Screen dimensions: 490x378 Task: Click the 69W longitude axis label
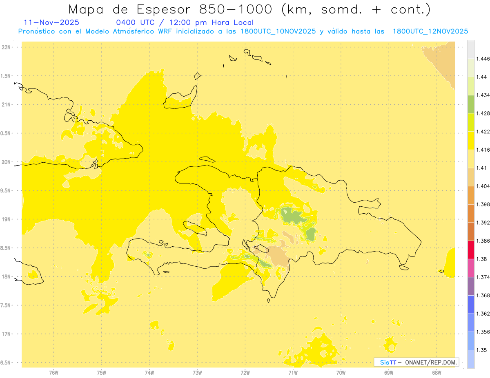[x=389, y=373]
